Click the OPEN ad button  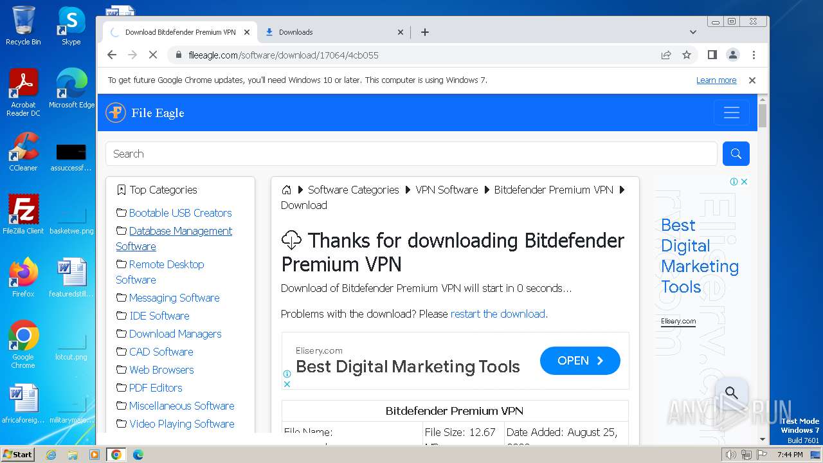580,361
